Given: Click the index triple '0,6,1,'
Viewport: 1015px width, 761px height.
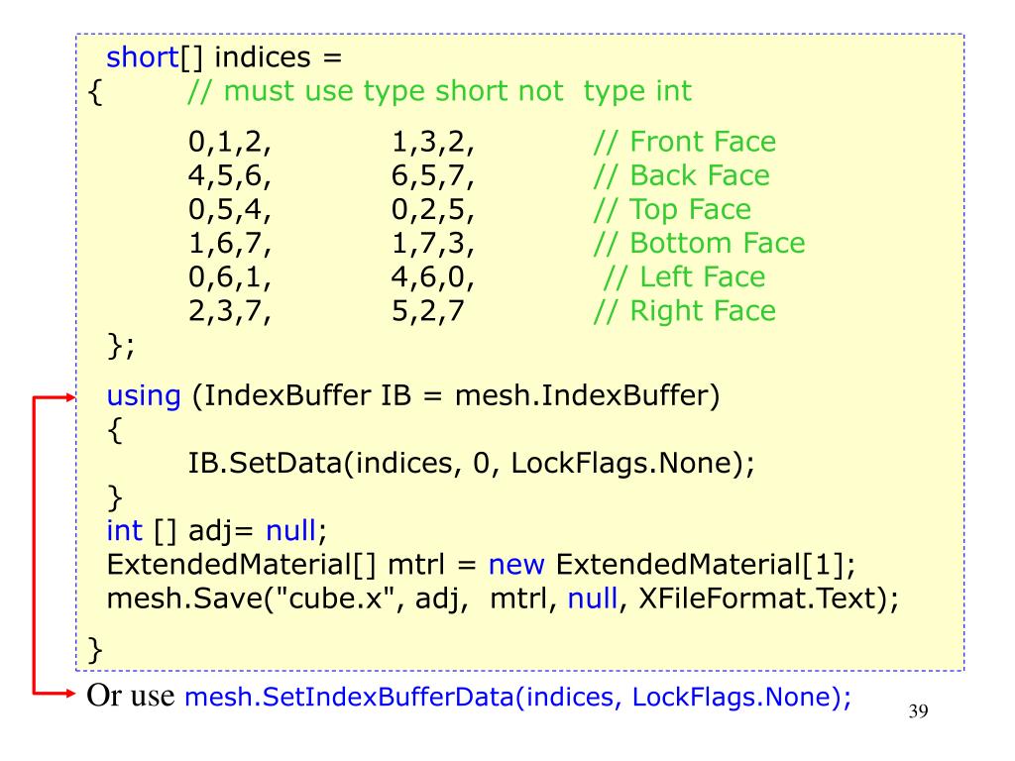Looking at the screenshot, I should (x=230, y=277).
